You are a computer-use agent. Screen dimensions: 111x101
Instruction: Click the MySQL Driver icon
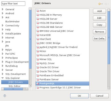pos(37,63)
